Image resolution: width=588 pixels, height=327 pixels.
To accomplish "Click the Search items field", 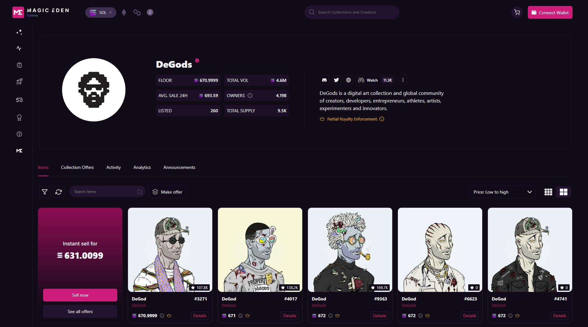I will coord(107,192).
